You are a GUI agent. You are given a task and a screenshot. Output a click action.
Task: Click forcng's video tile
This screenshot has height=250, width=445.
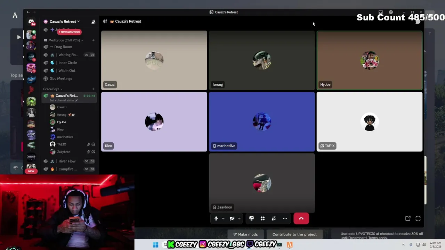pyautogui.click(x=262, y=60)
